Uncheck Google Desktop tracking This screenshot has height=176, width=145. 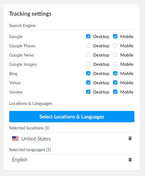pos(88,36)
